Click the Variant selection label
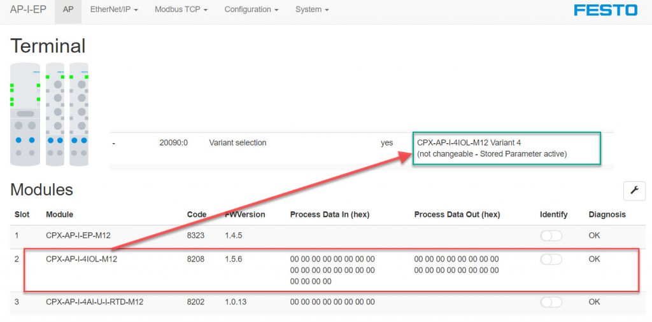This screenshot has height=322, width=652. coord(237,143)
